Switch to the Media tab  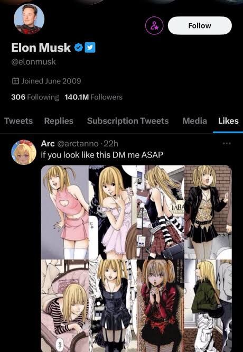(x=195, y=121)
